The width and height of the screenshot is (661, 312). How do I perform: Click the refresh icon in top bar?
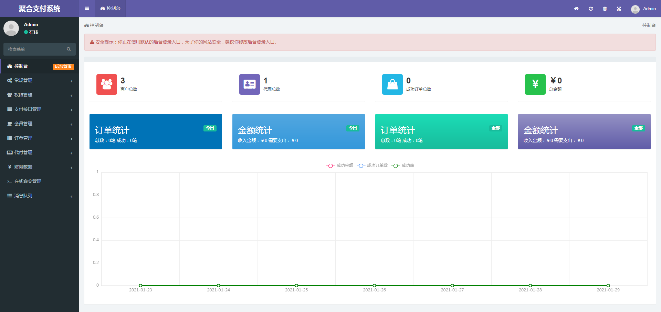590,9
